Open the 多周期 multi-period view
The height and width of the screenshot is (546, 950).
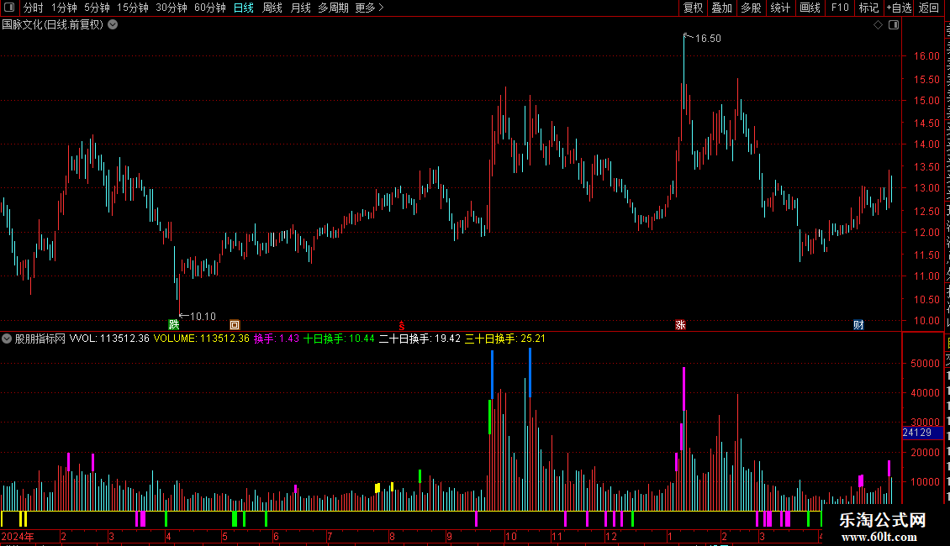point(333,8)
